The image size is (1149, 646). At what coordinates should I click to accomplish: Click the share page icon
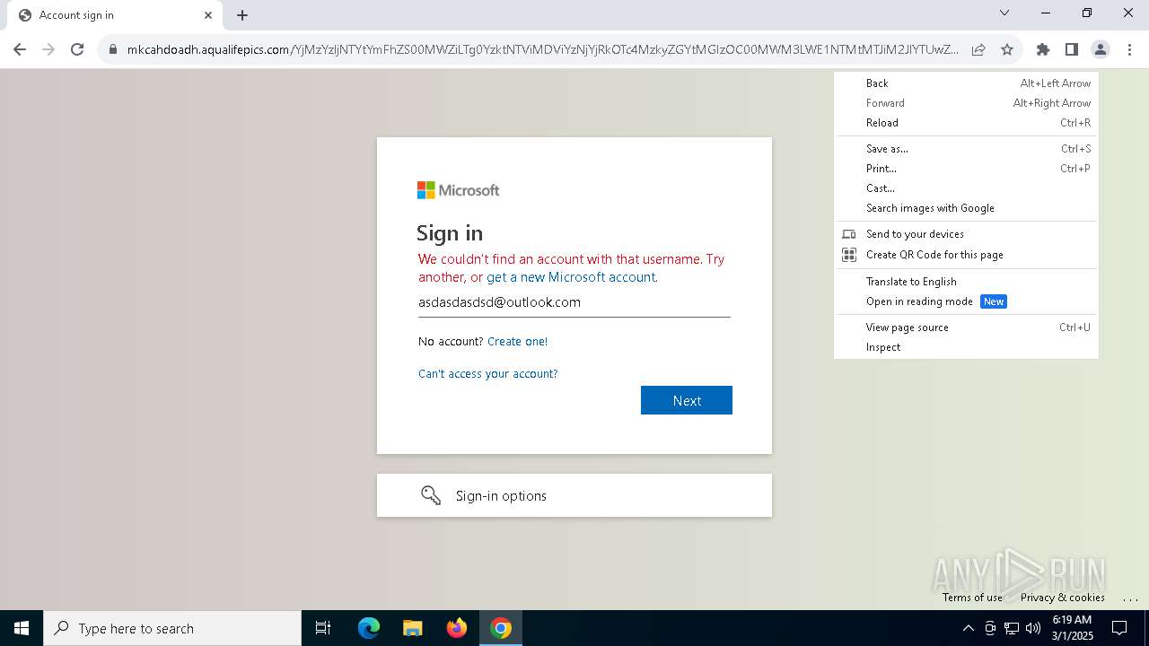pos(978,49)
